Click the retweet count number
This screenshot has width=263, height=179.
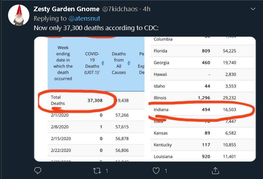107,171
